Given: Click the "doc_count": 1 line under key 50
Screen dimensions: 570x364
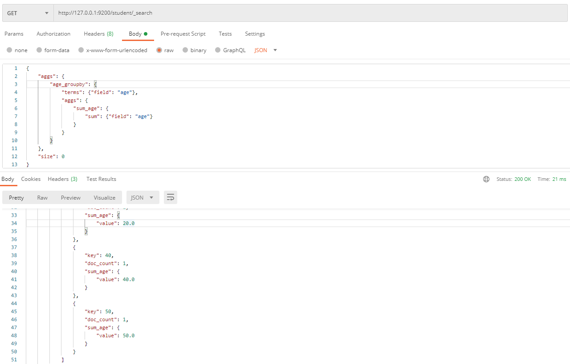Looking at the screenshot, I should point(107,319).
